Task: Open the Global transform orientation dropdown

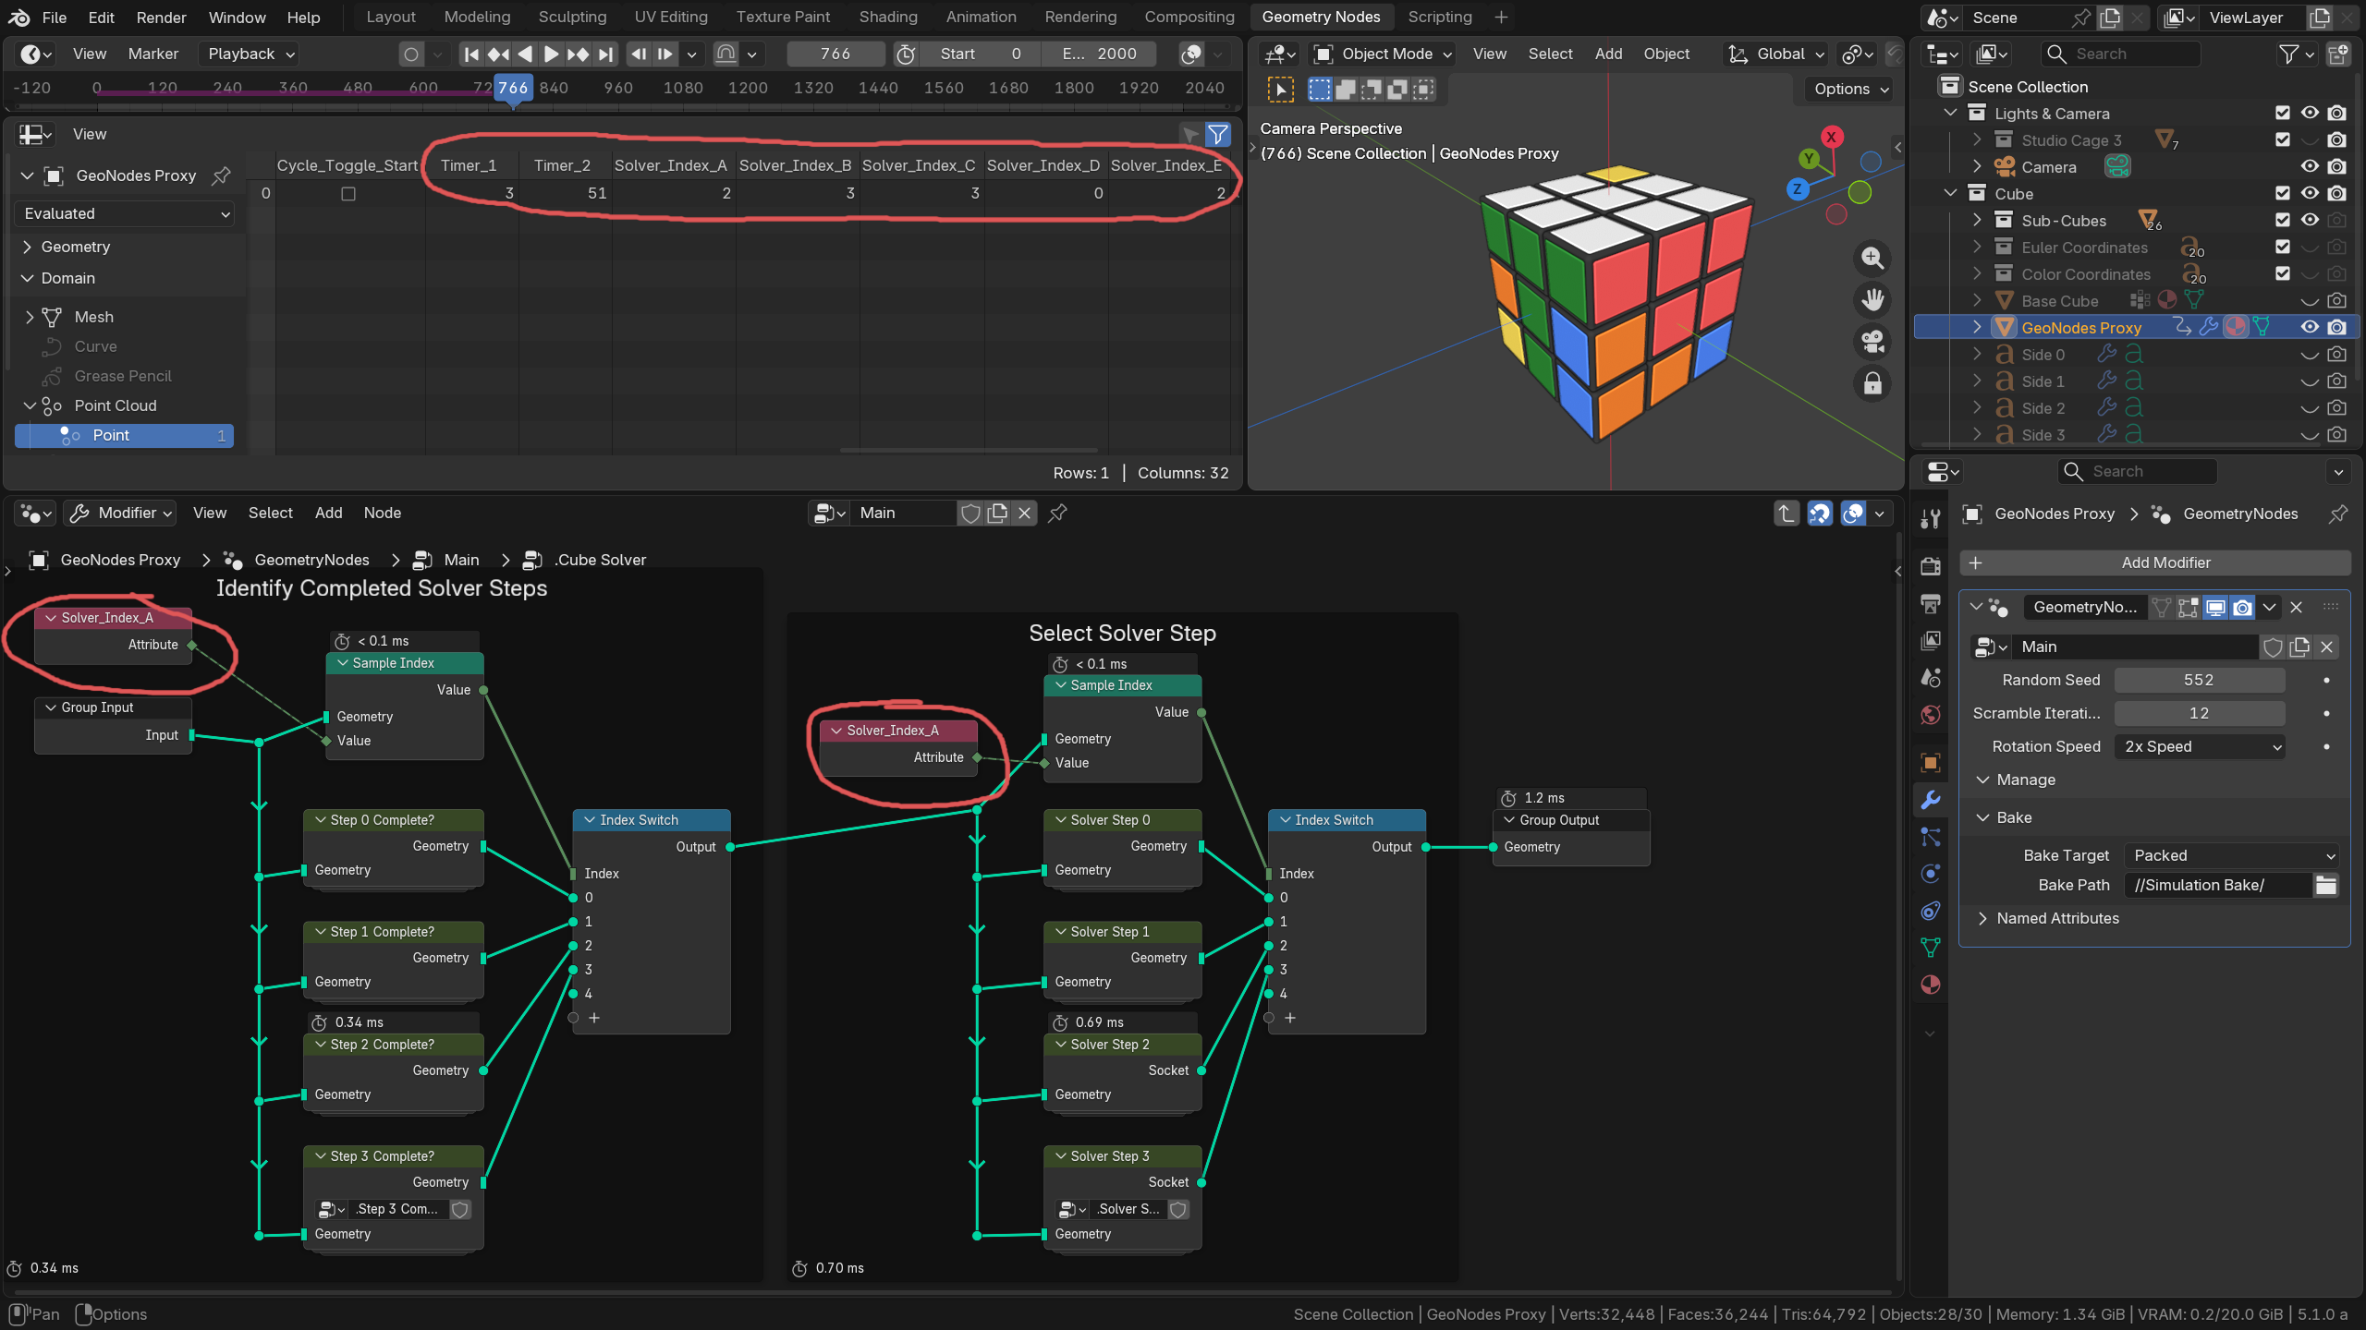Action: click(x=1776, y=54)
